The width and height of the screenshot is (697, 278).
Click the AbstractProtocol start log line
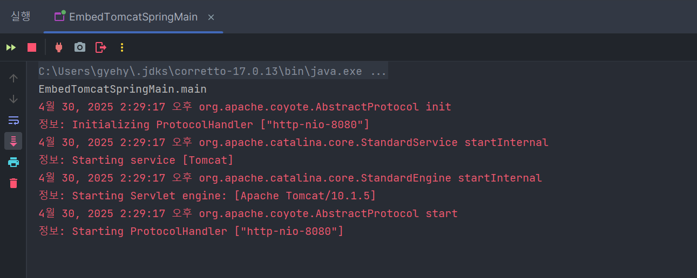[248, 213]
